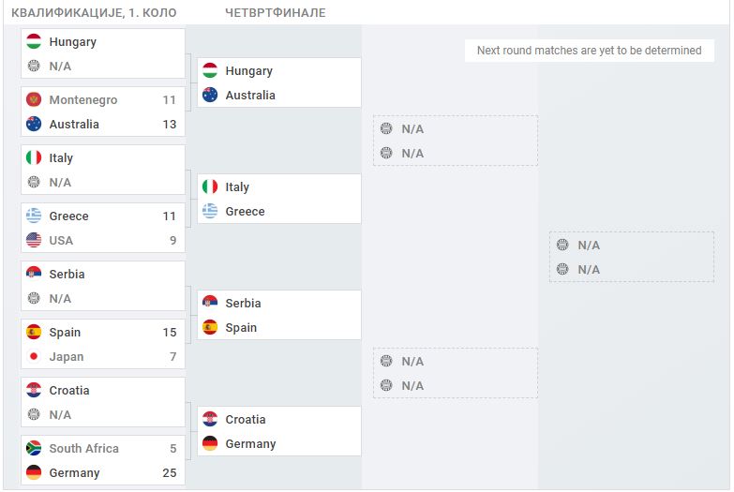The width and height of the screenshot is (734, 492).
Task: Open South Africa vs Germany 5-25 match
Action: (x=103, y=460)
